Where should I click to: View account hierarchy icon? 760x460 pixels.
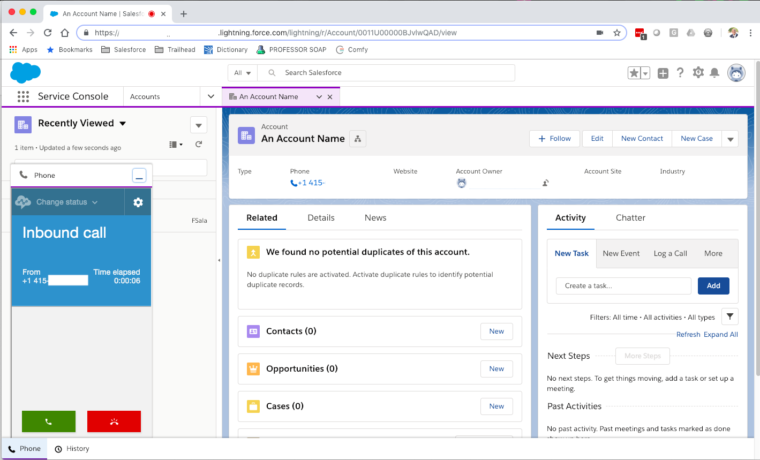(358, 139)
